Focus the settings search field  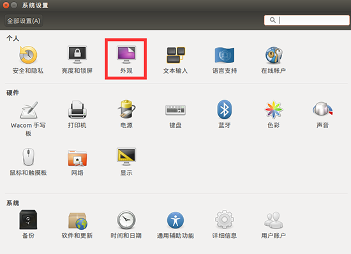pos(307,20)
